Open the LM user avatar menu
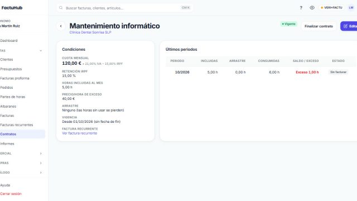The height and width of the screenshot is (201, 357). click(351, 8)
